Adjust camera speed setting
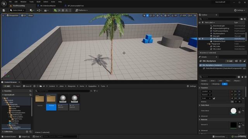 click(x=190, y=15)
